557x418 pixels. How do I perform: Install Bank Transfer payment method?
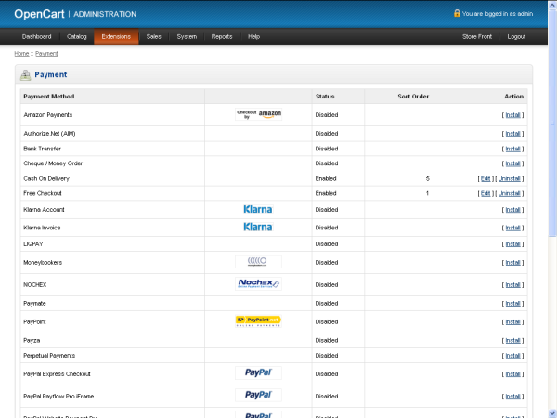512,149
